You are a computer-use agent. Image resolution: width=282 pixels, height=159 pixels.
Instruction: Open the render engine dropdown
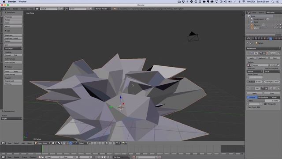(103, 9)
